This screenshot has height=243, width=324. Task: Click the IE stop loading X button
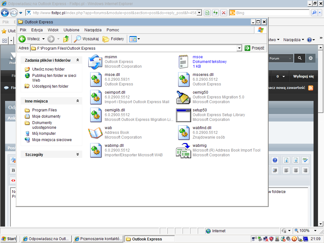tap(224, 13)
